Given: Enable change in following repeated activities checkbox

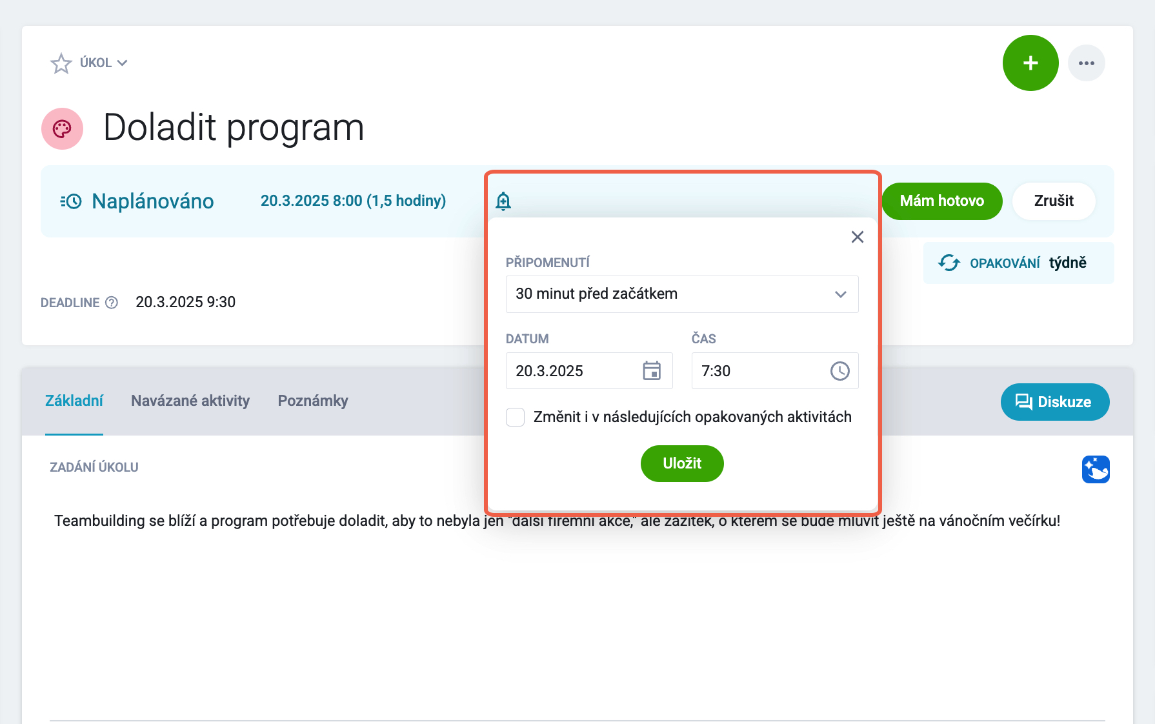Looking at the screenshot, I should 515,417.
